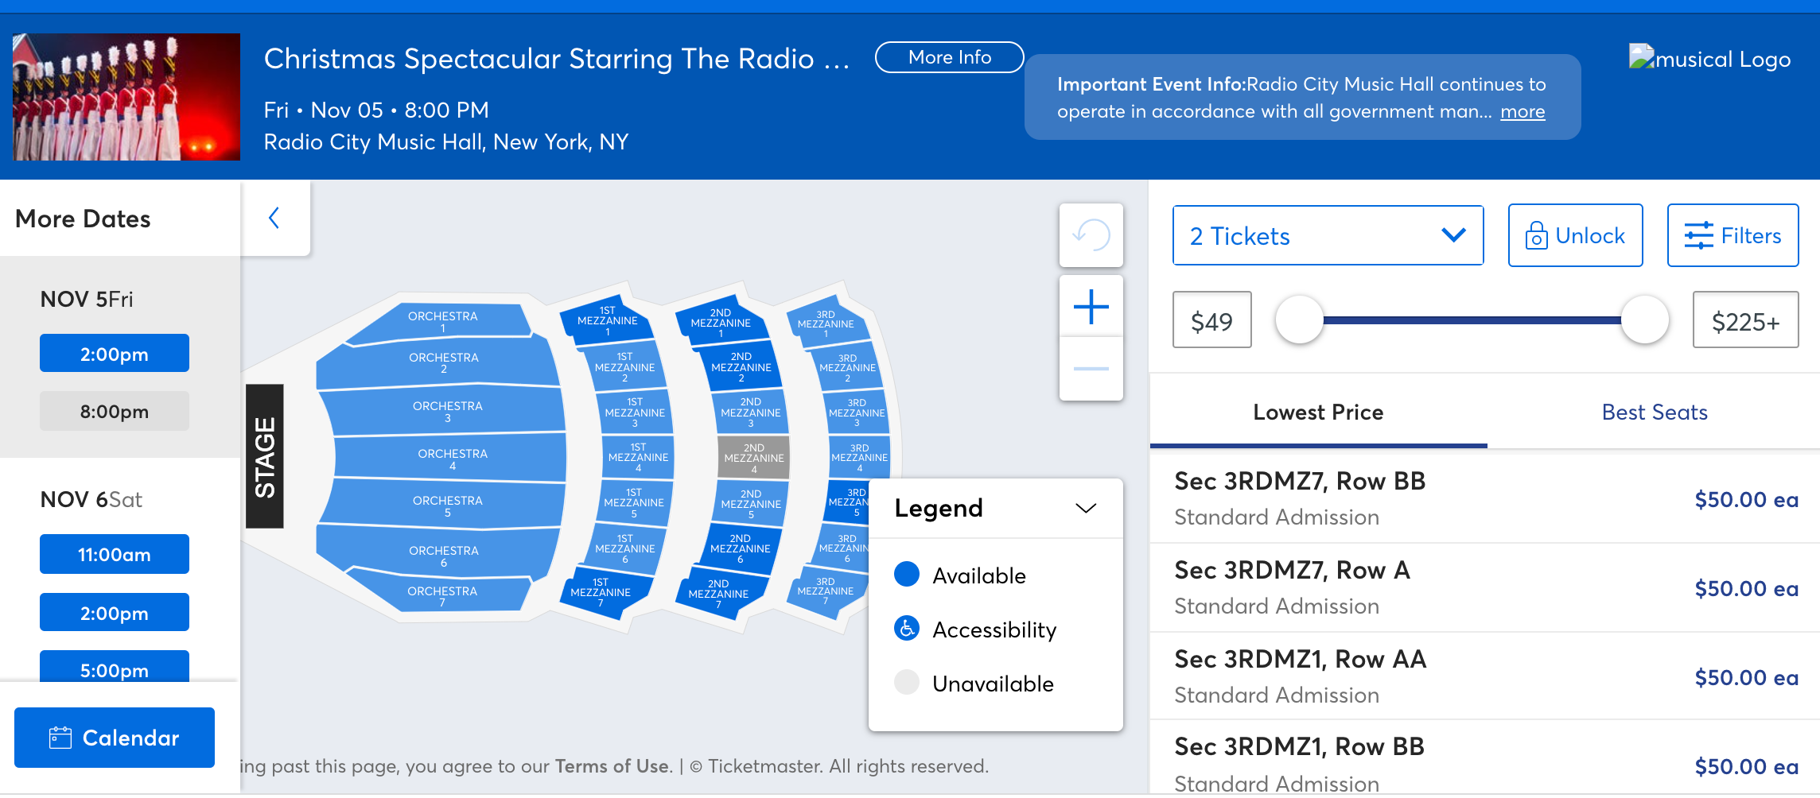Click the Accessibility wheelchair legend icon
Image resolution: width=1820 pixels, height=798 pixels.
907,629
